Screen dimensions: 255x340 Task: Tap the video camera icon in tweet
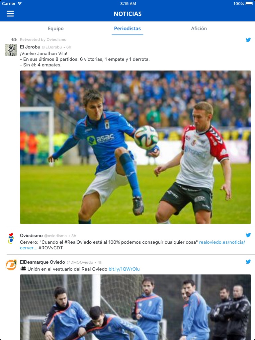point(23,269)
